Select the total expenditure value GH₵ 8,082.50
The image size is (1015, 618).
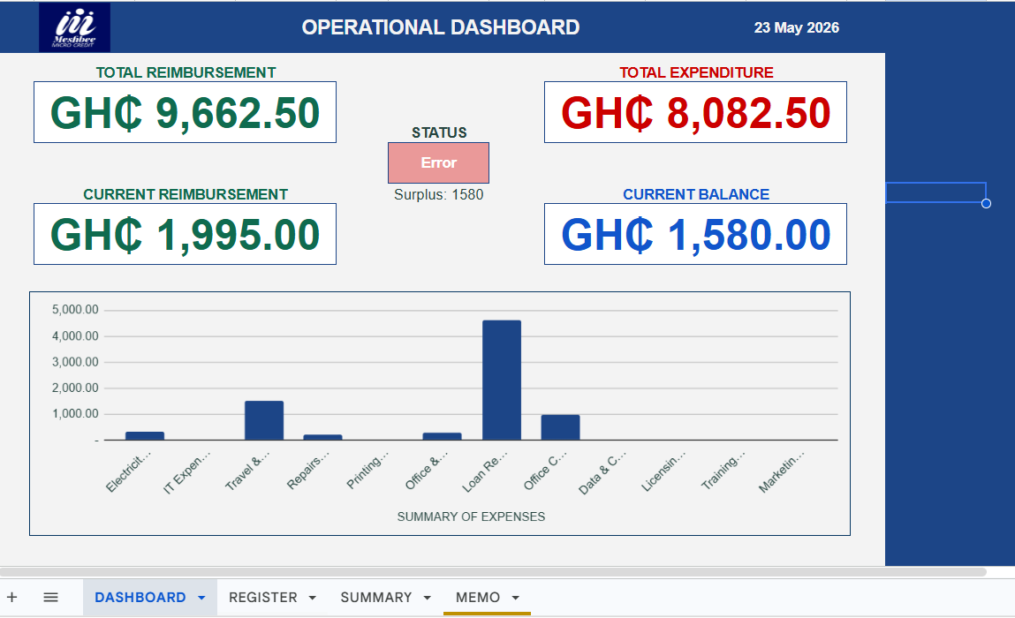tap(695, 113)
